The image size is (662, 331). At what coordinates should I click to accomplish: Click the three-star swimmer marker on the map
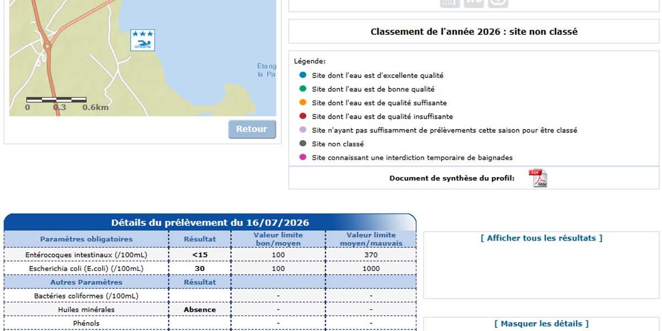[142, 40]
